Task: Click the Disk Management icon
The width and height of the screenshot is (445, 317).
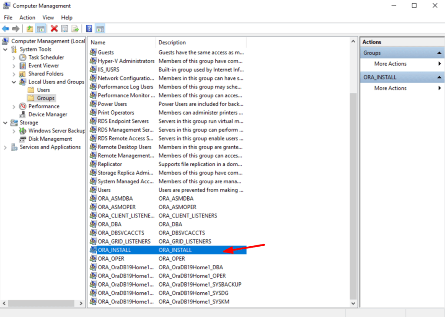Action: click(x=23, y=139)
